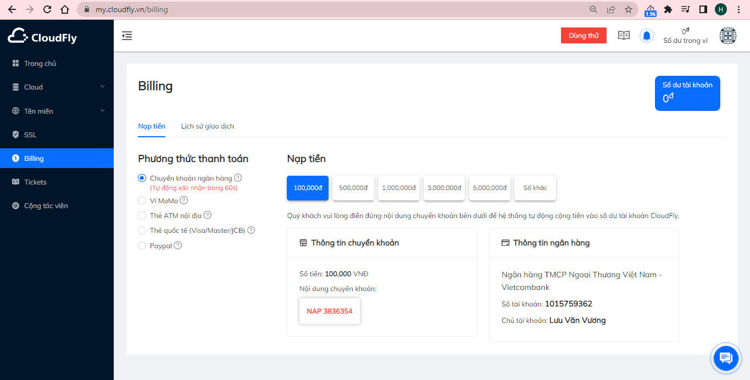The image size is (750, 380).
Task: Select Thẻ ATM nội địa payment method
Action: pos(142,215)
